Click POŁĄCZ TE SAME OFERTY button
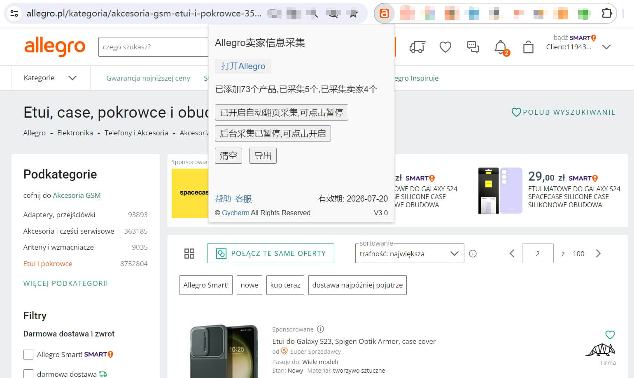This screenshot has width=634, height=378. [270, 253]
